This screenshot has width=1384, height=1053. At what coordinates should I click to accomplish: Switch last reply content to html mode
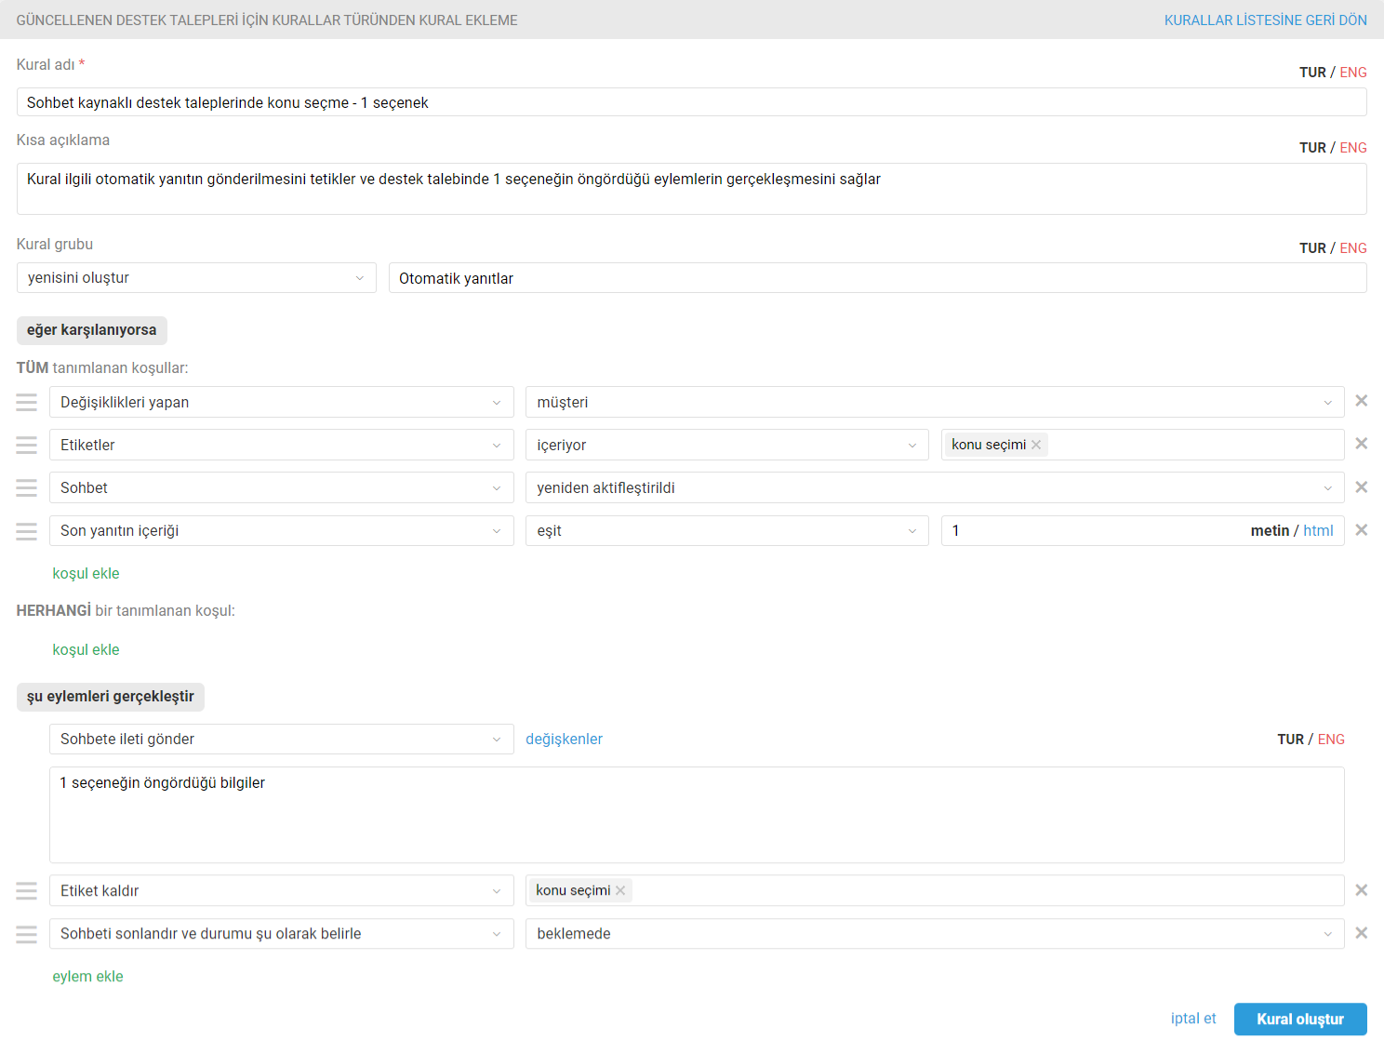tap(1318, 530)
